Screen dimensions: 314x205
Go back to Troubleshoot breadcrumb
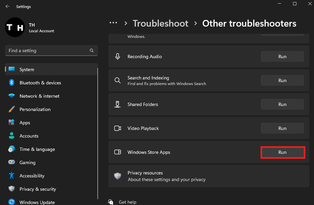coord(160,23)
